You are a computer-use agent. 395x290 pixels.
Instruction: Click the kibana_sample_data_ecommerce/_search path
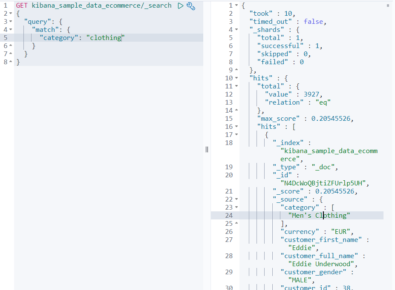[101, 6]
